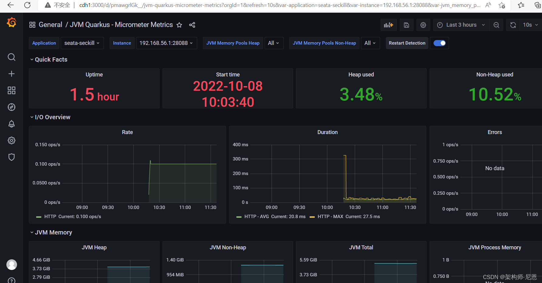
Task: Click the 1.5 hour Uptime value
Action: coord(94,94)
